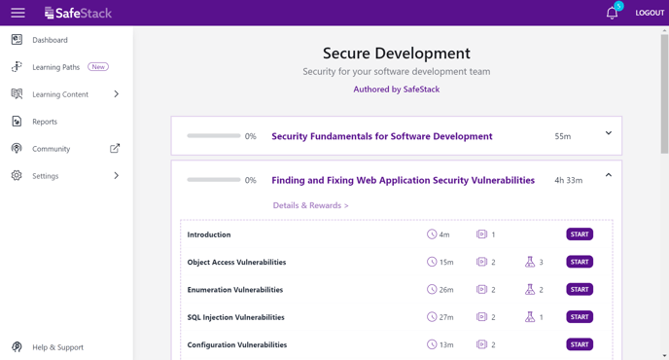
Task: Click the video icon in Introduction row
Action: (x=481, y=234)
